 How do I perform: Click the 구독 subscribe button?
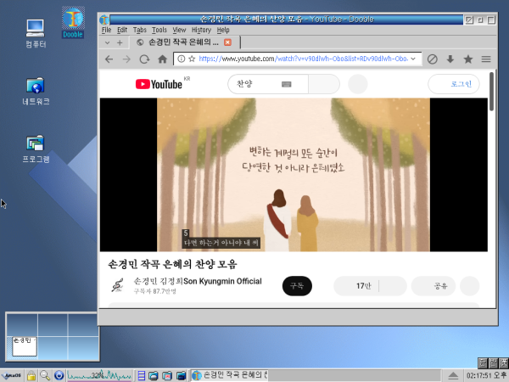point(297,286)
